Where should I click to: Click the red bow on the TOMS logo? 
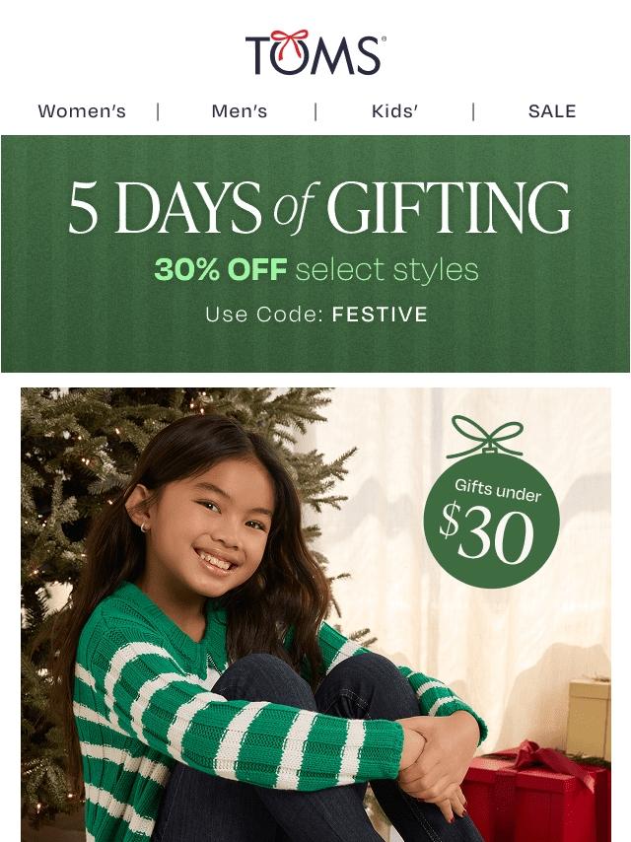(x=290, y=39)
